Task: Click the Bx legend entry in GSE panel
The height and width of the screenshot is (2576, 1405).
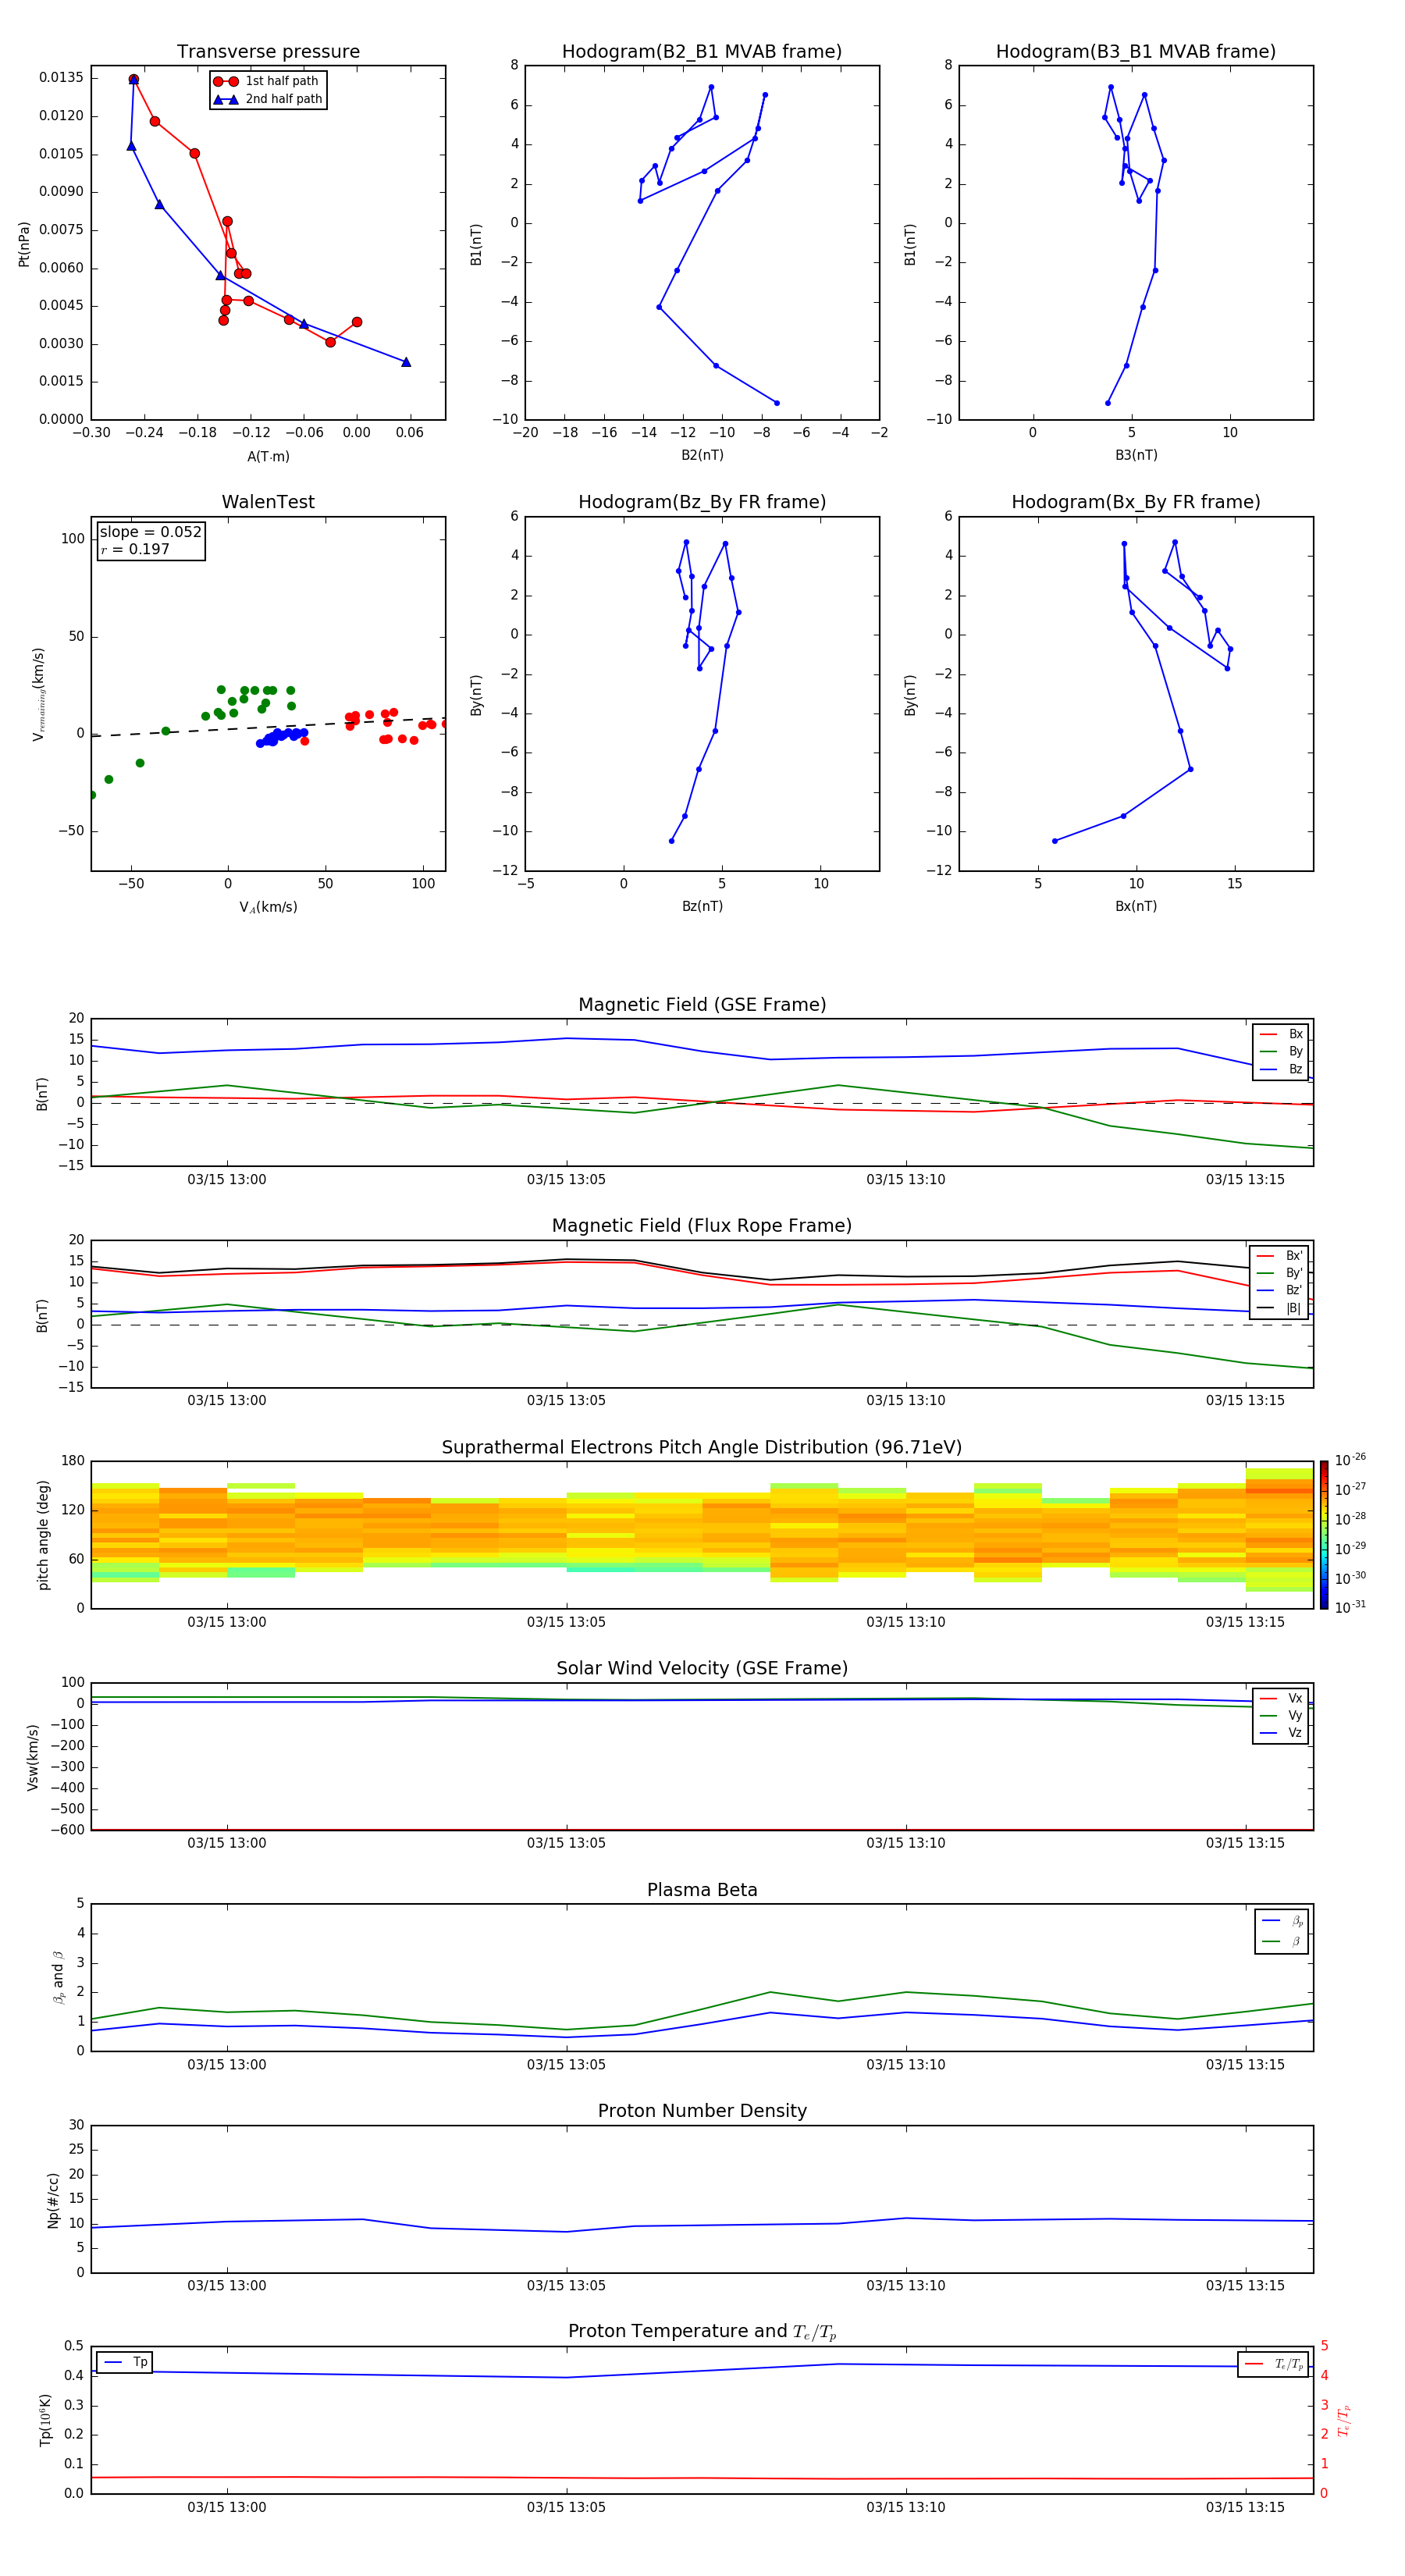Action: pos(1281,1034)
